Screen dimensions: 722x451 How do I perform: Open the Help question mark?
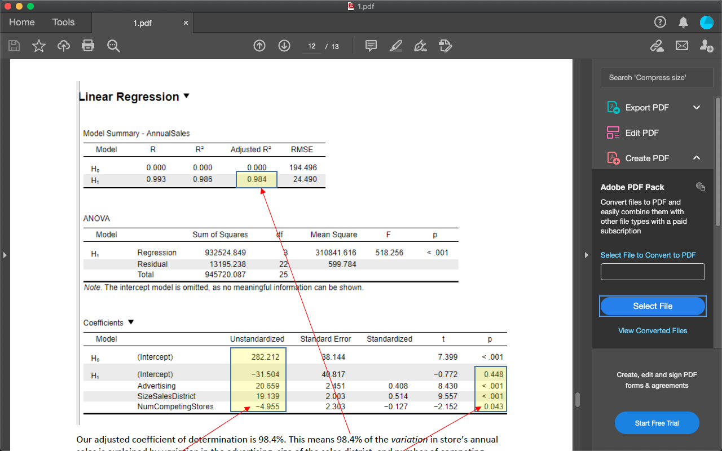pyautogui.click(x=660, y=22)
